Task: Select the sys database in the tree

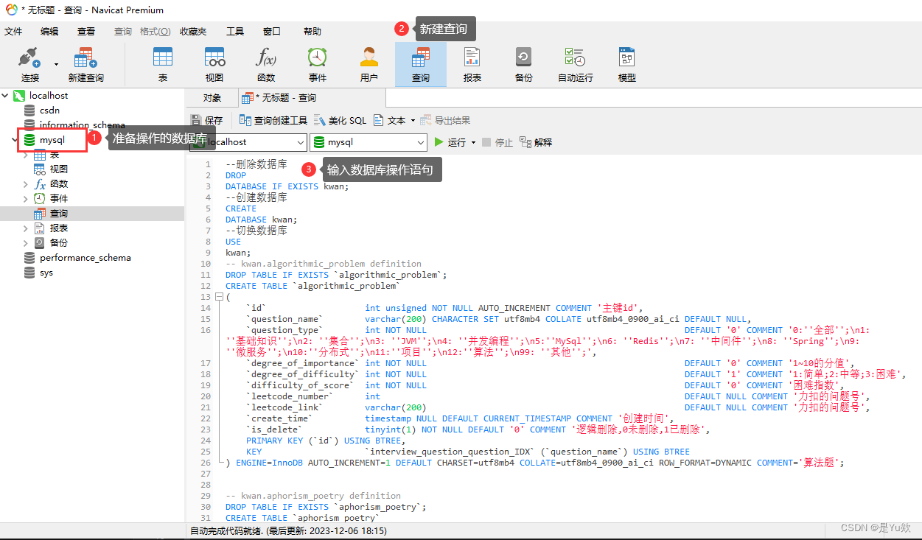Action: coord(46,273)
